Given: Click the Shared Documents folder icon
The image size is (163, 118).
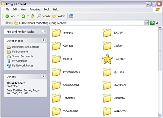Looking at the screenshot, I should coord(9,57).
